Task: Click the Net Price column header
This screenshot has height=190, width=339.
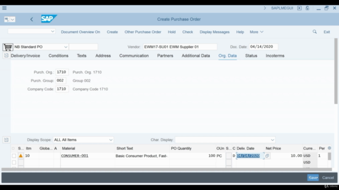Action: point(273,148)
